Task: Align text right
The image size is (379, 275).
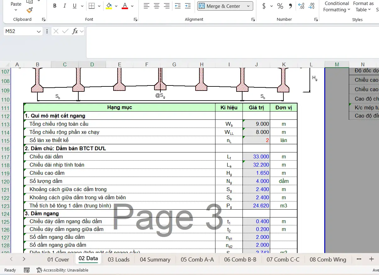Action: coord(167,6)
